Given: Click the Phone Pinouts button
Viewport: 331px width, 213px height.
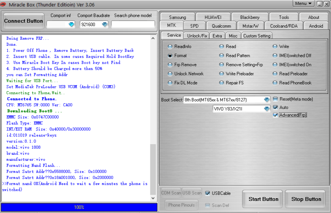Looking at the screenshot, I should pos(181,205).
